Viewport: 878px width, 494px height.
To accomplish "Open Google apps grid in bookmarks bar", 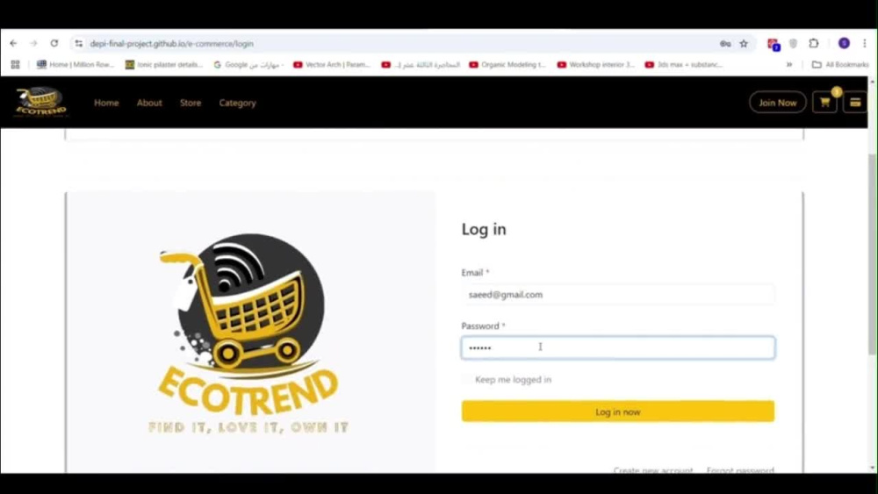I will click(x=15, y=65).
